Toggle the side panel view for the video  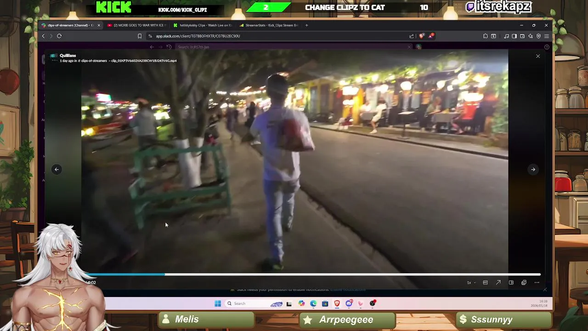tap(511, 282)
